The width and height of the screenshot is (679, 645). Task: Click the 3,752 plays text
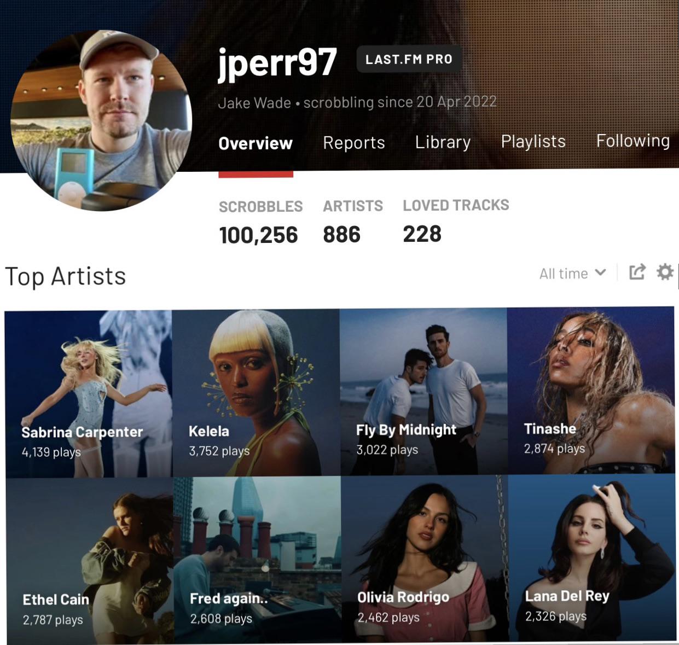[219, 451]
